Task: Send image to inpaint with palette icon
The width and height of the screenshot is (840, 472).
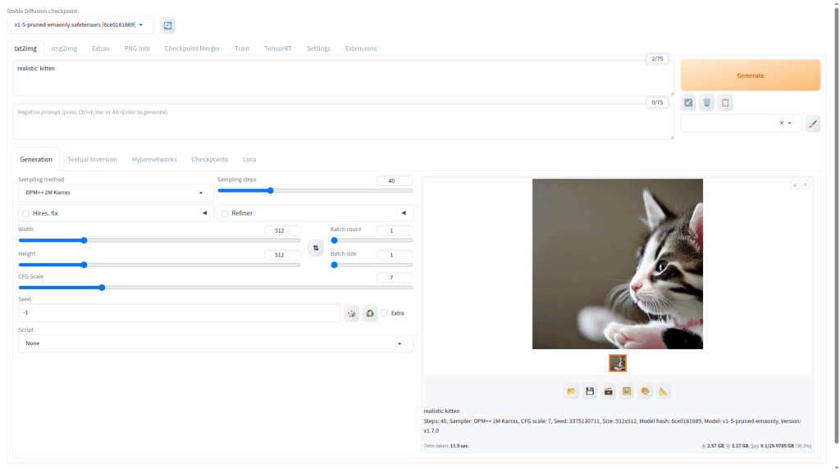Action: tap(646, 391)
